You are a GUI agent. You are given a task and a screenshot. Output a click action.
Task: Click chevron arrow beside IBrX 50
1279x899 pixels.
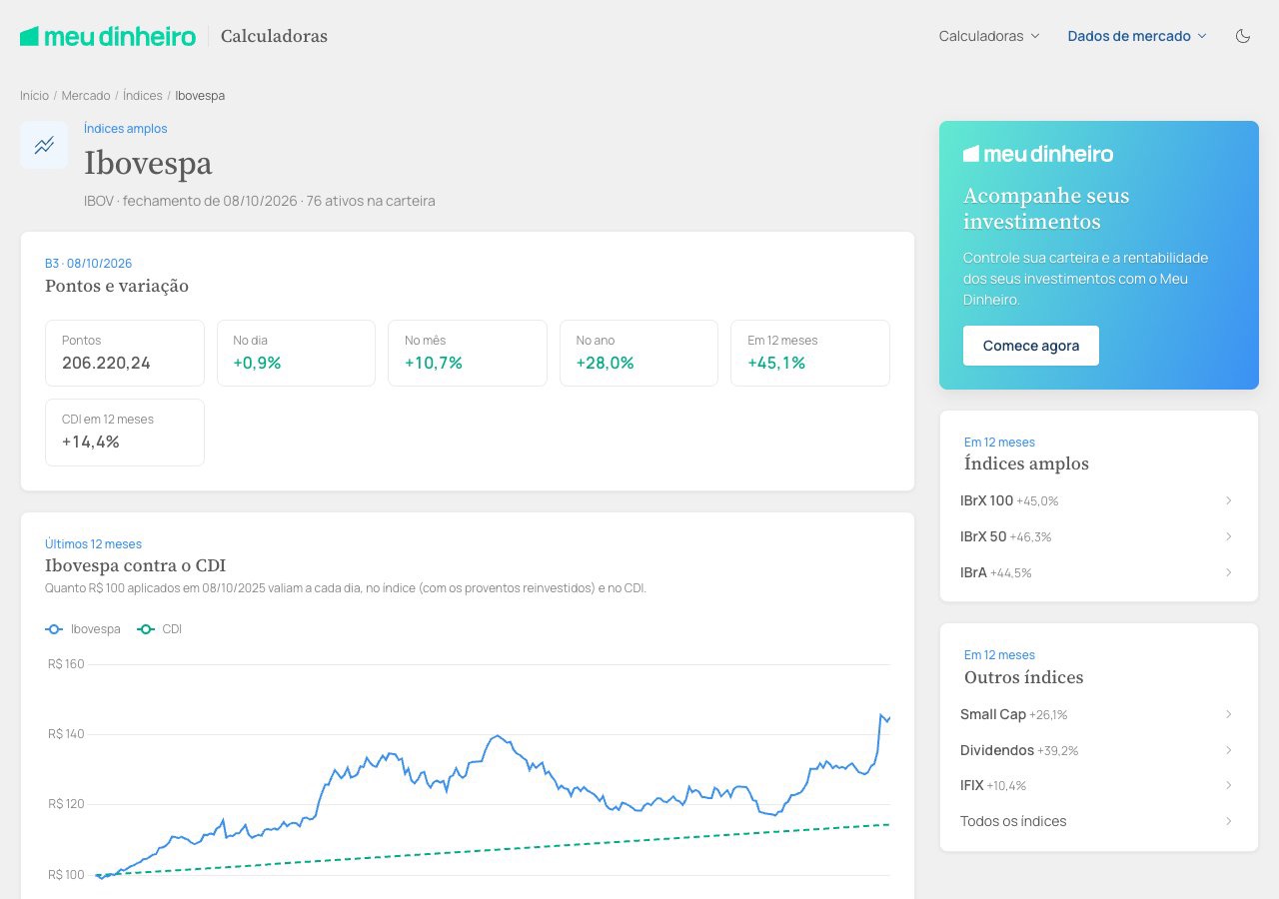click(x=1229, y=536)
